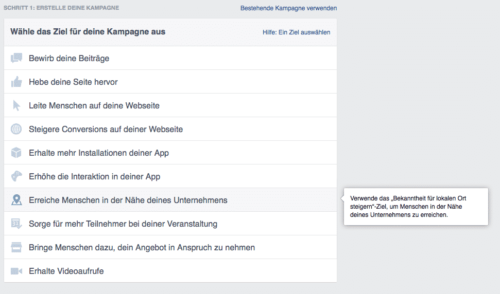Image resolution: width=500 pixels, height=294 pixels.
Task: Open the Bestehende Kampagne verwenden link
Action: click(288, 8)
